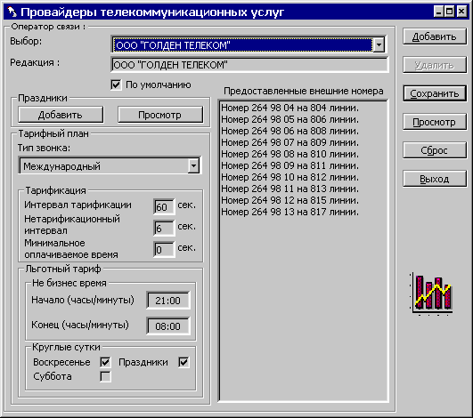
Task: Close the providers window
Action: [461, 12]
